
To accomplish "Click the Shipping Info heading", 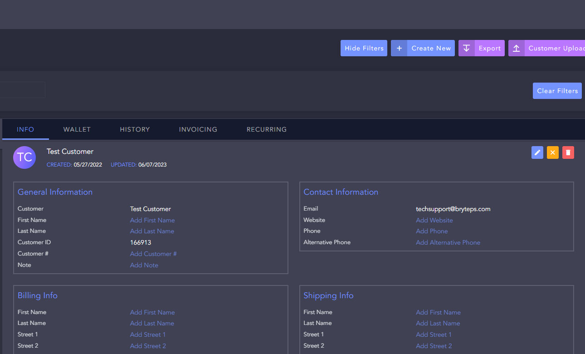I will pos(328,295).
